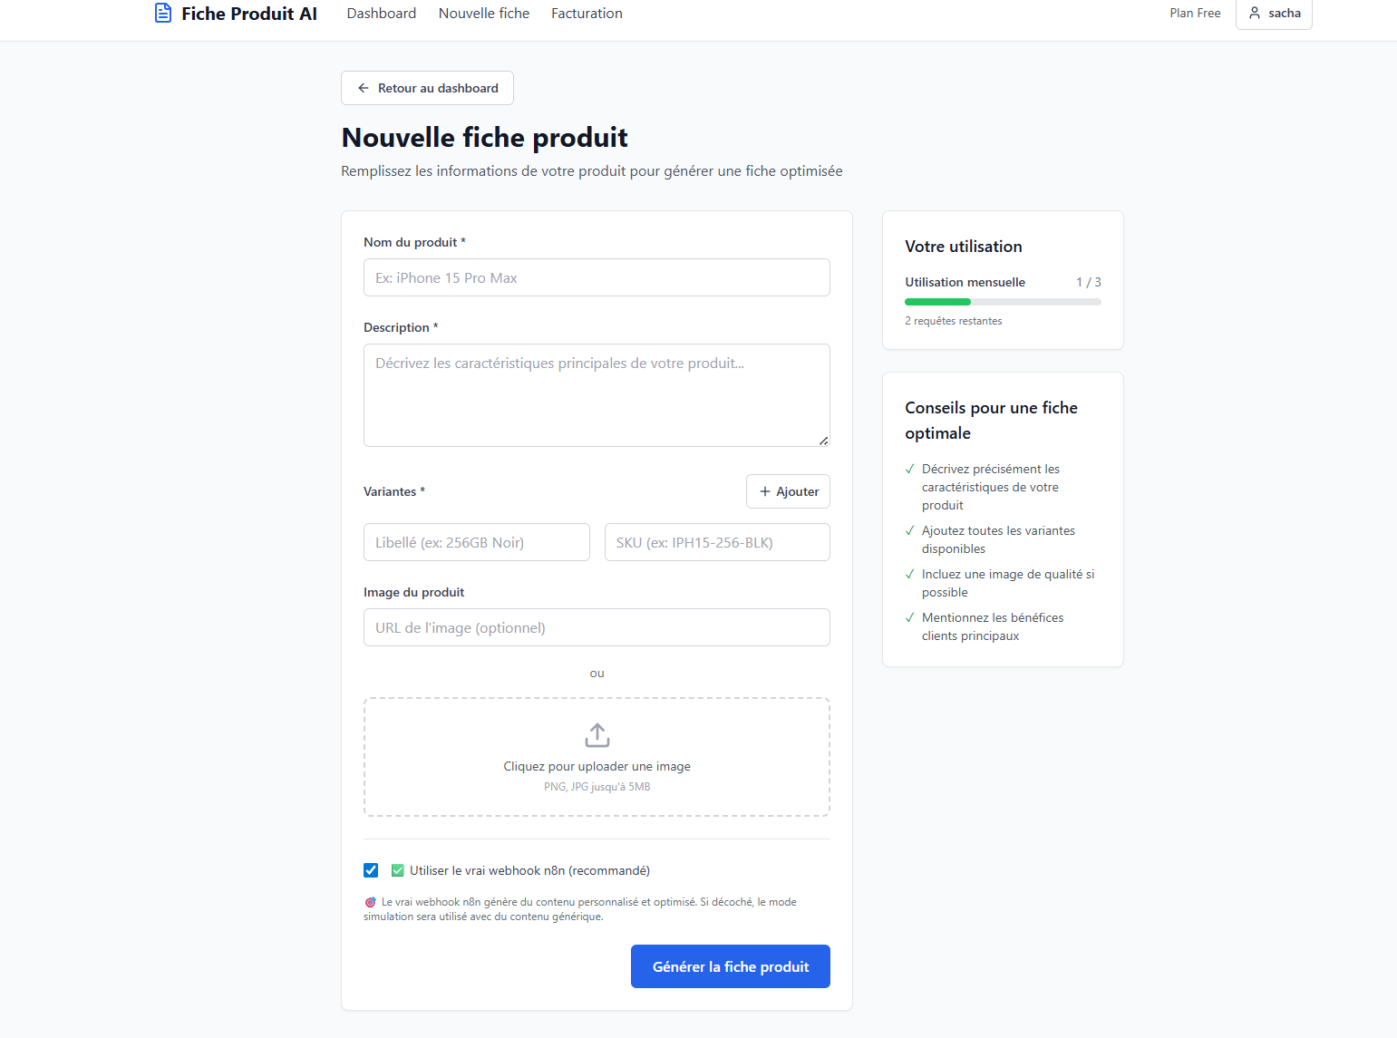This screenshot has height=1038, width=1397.
Task: Focus the variant Libellé input field
Action: (476, 542)
